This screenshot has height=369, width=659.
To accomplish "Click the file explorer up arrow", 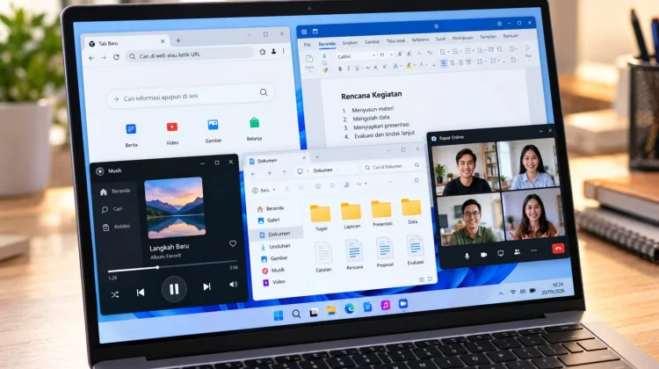I will 285,172.
